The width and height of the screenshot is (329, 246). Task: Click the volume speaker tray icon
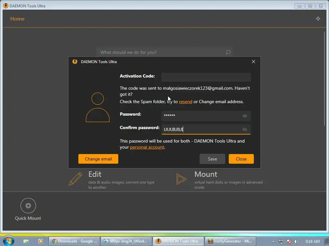coord(296,242)
